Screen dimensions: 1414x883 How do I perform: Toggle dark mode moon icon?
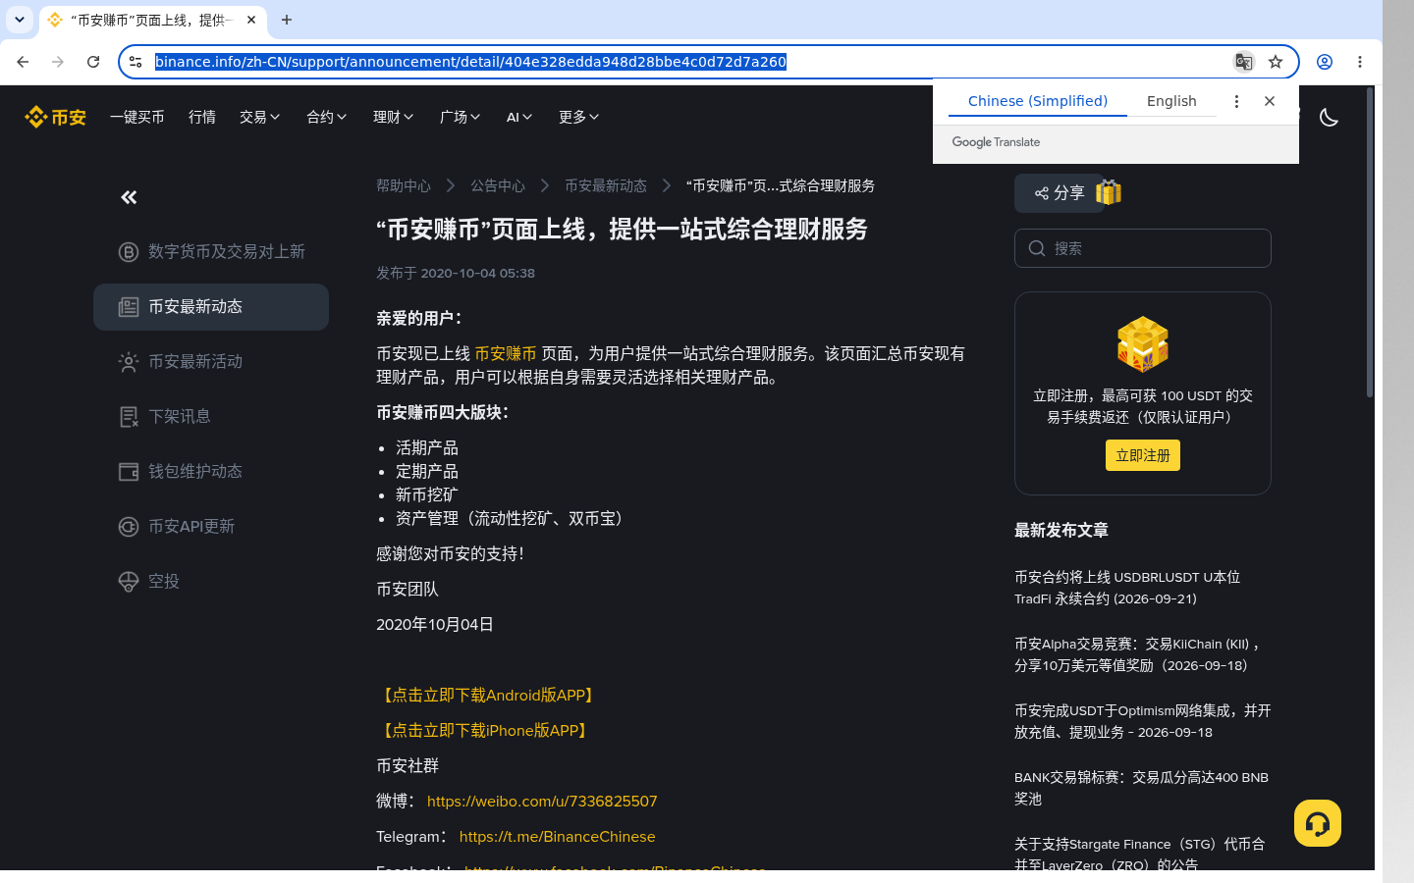1329,117
